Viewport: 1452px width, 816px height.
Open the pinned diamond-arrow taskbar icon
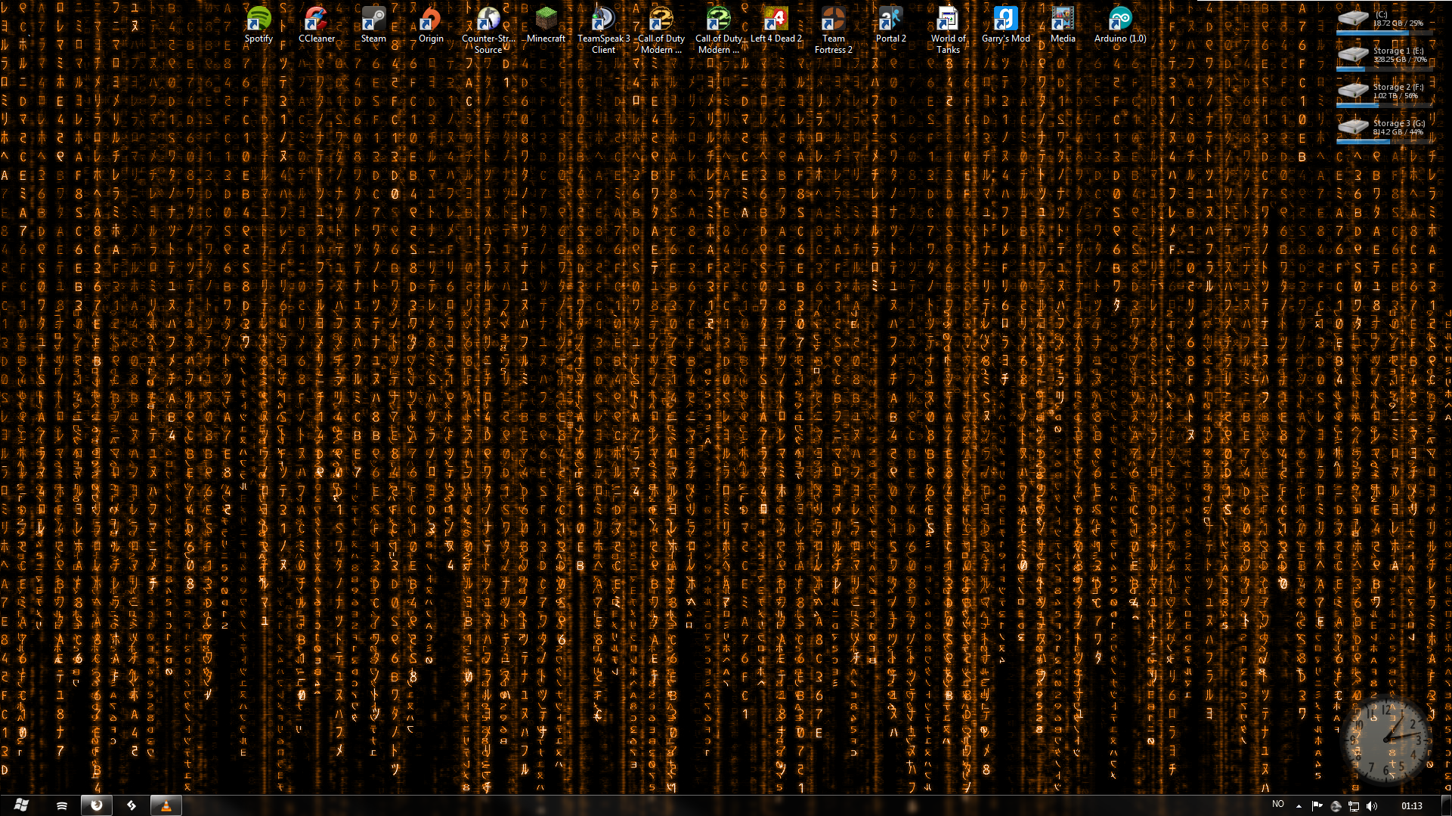coord(132,806)
